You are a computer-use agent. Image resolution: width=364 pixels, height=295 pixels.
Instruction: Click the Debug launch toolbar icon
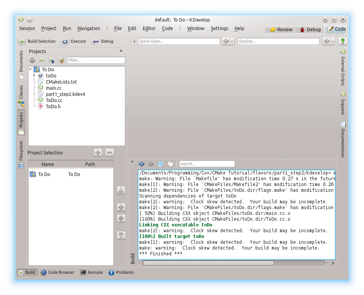pos(95,41)
